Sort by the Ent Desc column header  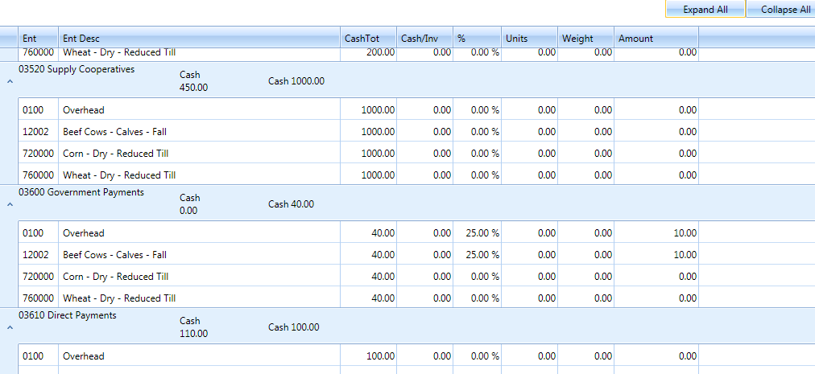[x=200, y=39]
